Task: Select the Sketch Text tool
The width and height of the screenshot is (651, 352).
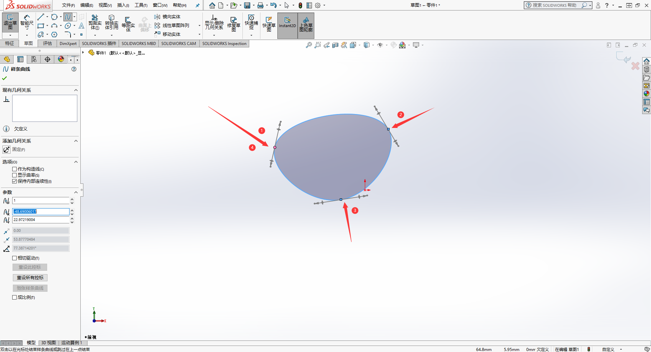Action: tap(81, 26)
